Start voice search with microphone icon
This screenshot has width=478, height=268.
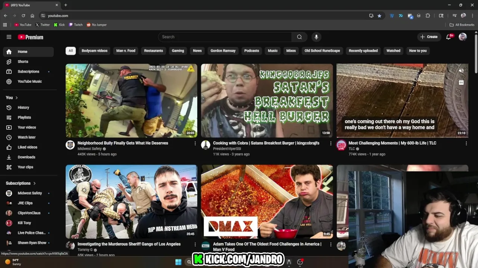316,37
